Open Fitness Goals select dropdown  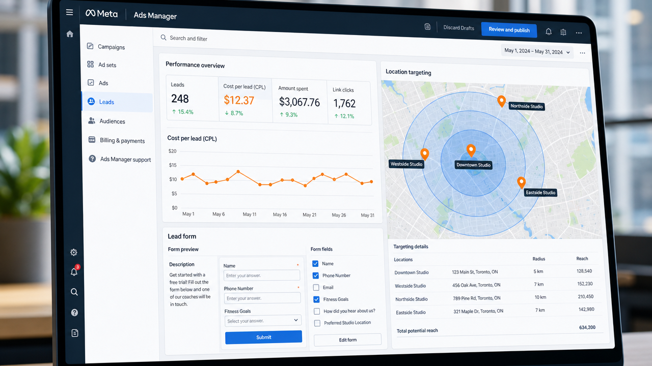[263, 321]
